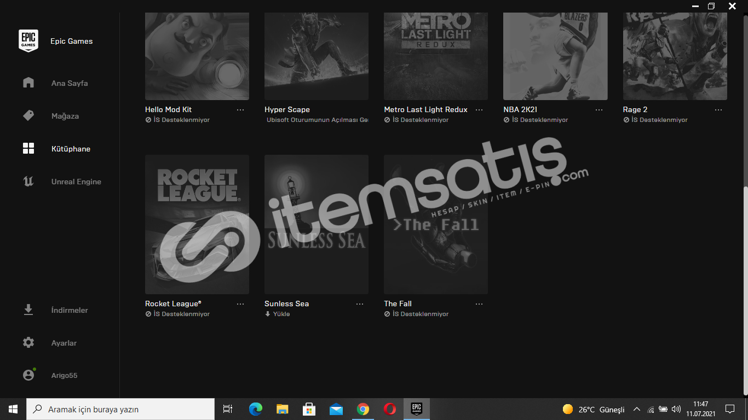Viewport: 748px width, 420px height.
Task: Click Rocket League cover thumbnail
Action: pos(197,224)
